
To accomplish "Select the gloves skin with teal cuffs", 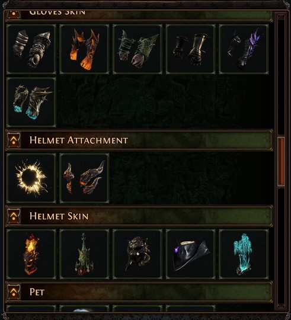I will pyautogui.click(x=31, y=103).
